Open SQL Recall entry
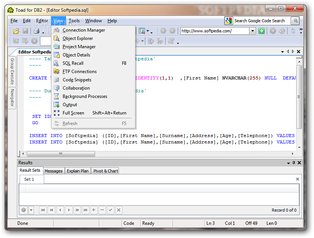 [x=93, y=63]
